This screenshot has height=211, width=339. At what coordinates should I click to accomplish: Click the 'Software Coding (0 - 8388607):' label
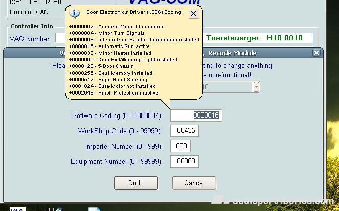pyautogui.click(x=117, y=116)
